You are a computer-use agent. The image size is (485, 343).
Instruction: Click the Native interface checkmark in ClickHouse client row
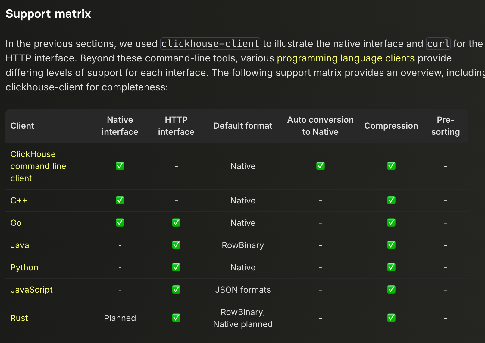coord(120,166)
